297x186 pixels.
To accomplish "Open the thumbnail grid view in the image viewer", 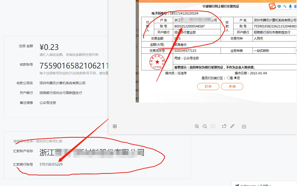I will click(x=114, y=126).
